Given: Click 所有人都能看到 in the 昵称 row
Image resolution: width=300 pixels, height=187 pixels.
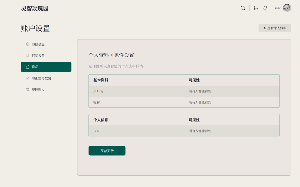Looking at the screenshot, I should 200,102.
